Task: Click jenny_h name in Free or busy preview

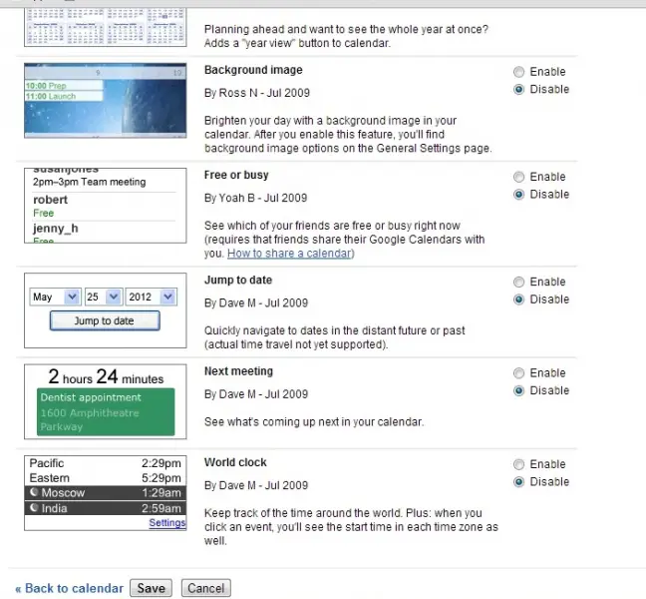Action: [56, 229]
